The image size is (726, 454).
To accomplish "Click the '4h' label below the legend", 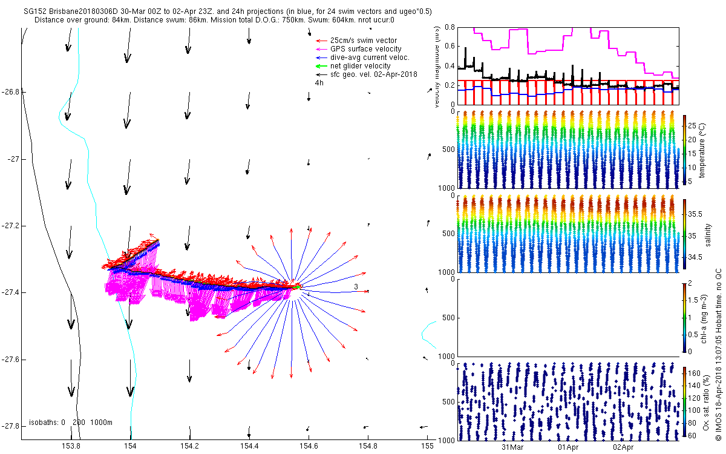I will point(319,83).
